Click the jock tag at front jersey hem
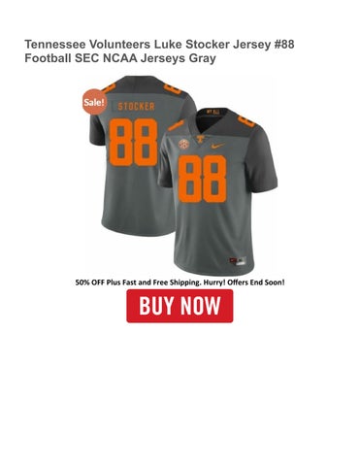 pyautogui.click(x=238, y=260)
